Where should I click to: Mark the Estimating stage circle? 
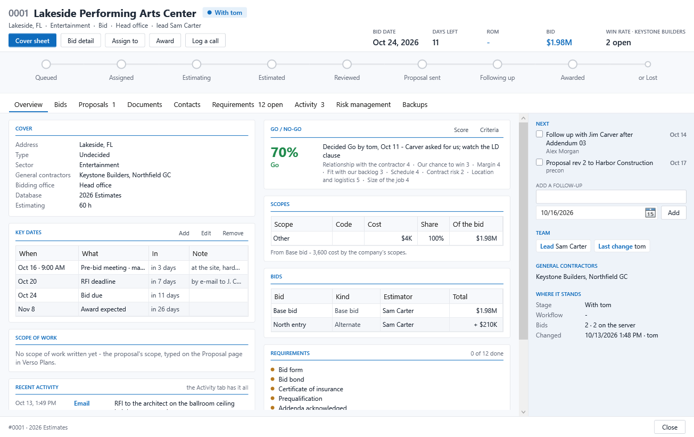[x=196, y=64]
